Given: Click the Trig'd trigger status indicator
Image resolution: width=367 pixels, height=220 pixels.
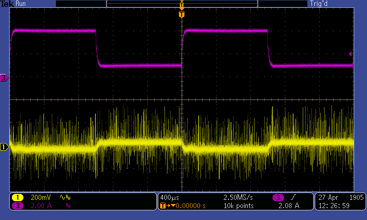Looking at the screenshot, I should coord(318,4).
